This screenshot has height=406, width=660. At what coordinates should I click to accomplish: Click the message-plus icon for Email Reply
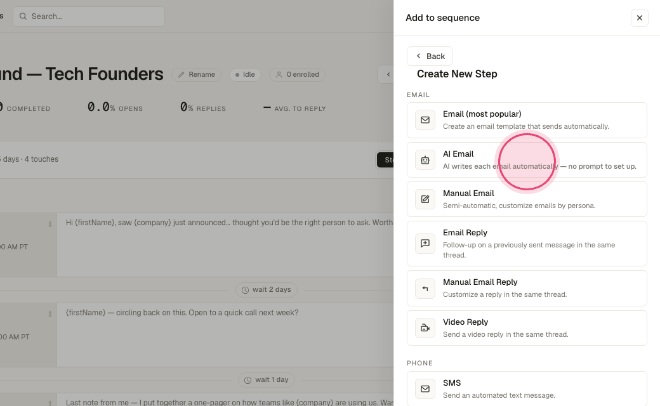[x=425, y=243]
